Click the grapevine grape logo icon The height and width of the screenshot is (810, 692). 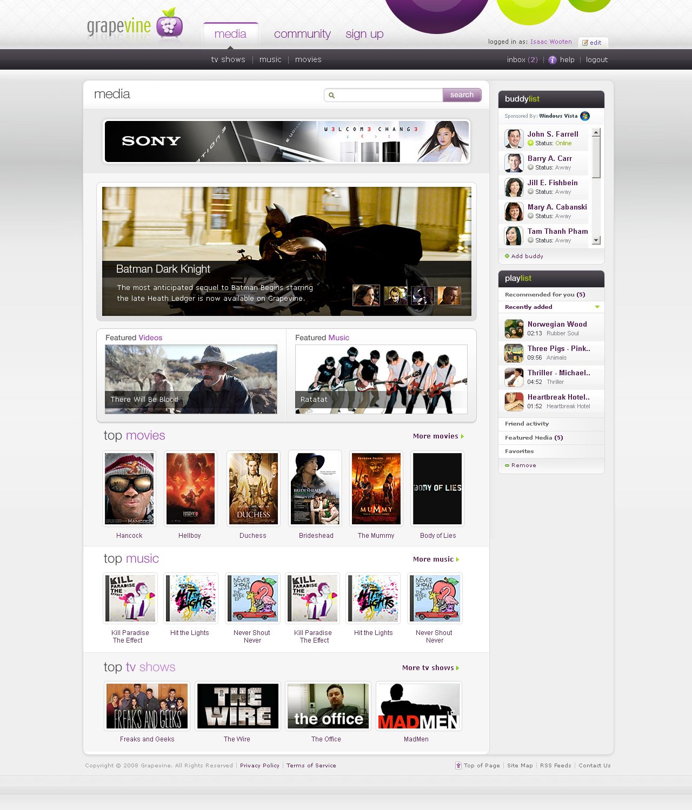(170, 23)
